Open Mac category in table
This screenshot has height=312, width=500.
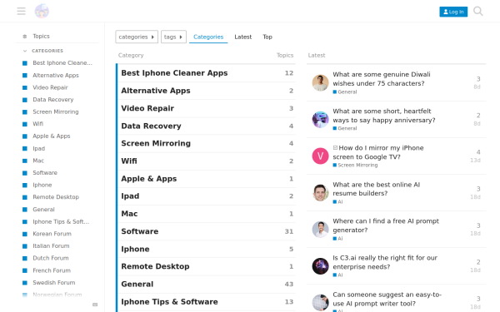129,214
